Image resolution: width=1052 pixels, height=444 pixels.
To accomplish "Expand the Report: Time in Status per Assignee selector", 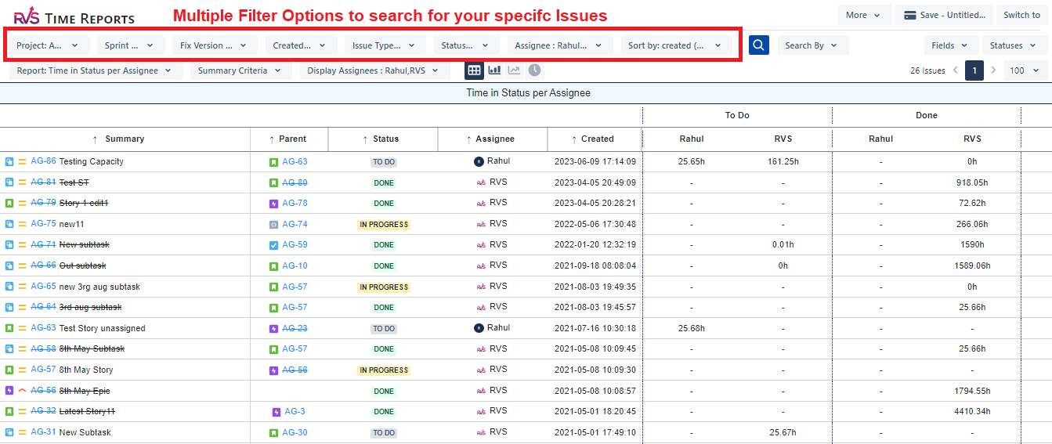I will 96,70.
